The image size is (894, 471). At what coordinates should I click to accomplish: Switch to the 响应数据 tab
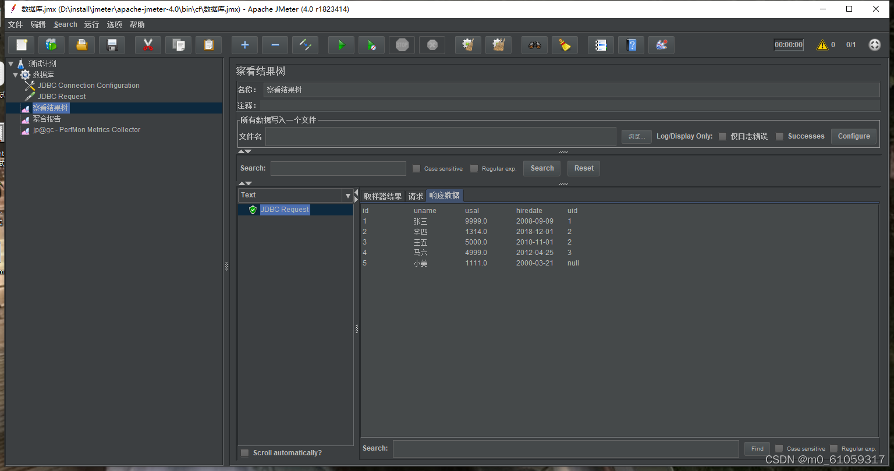point(444,195)
